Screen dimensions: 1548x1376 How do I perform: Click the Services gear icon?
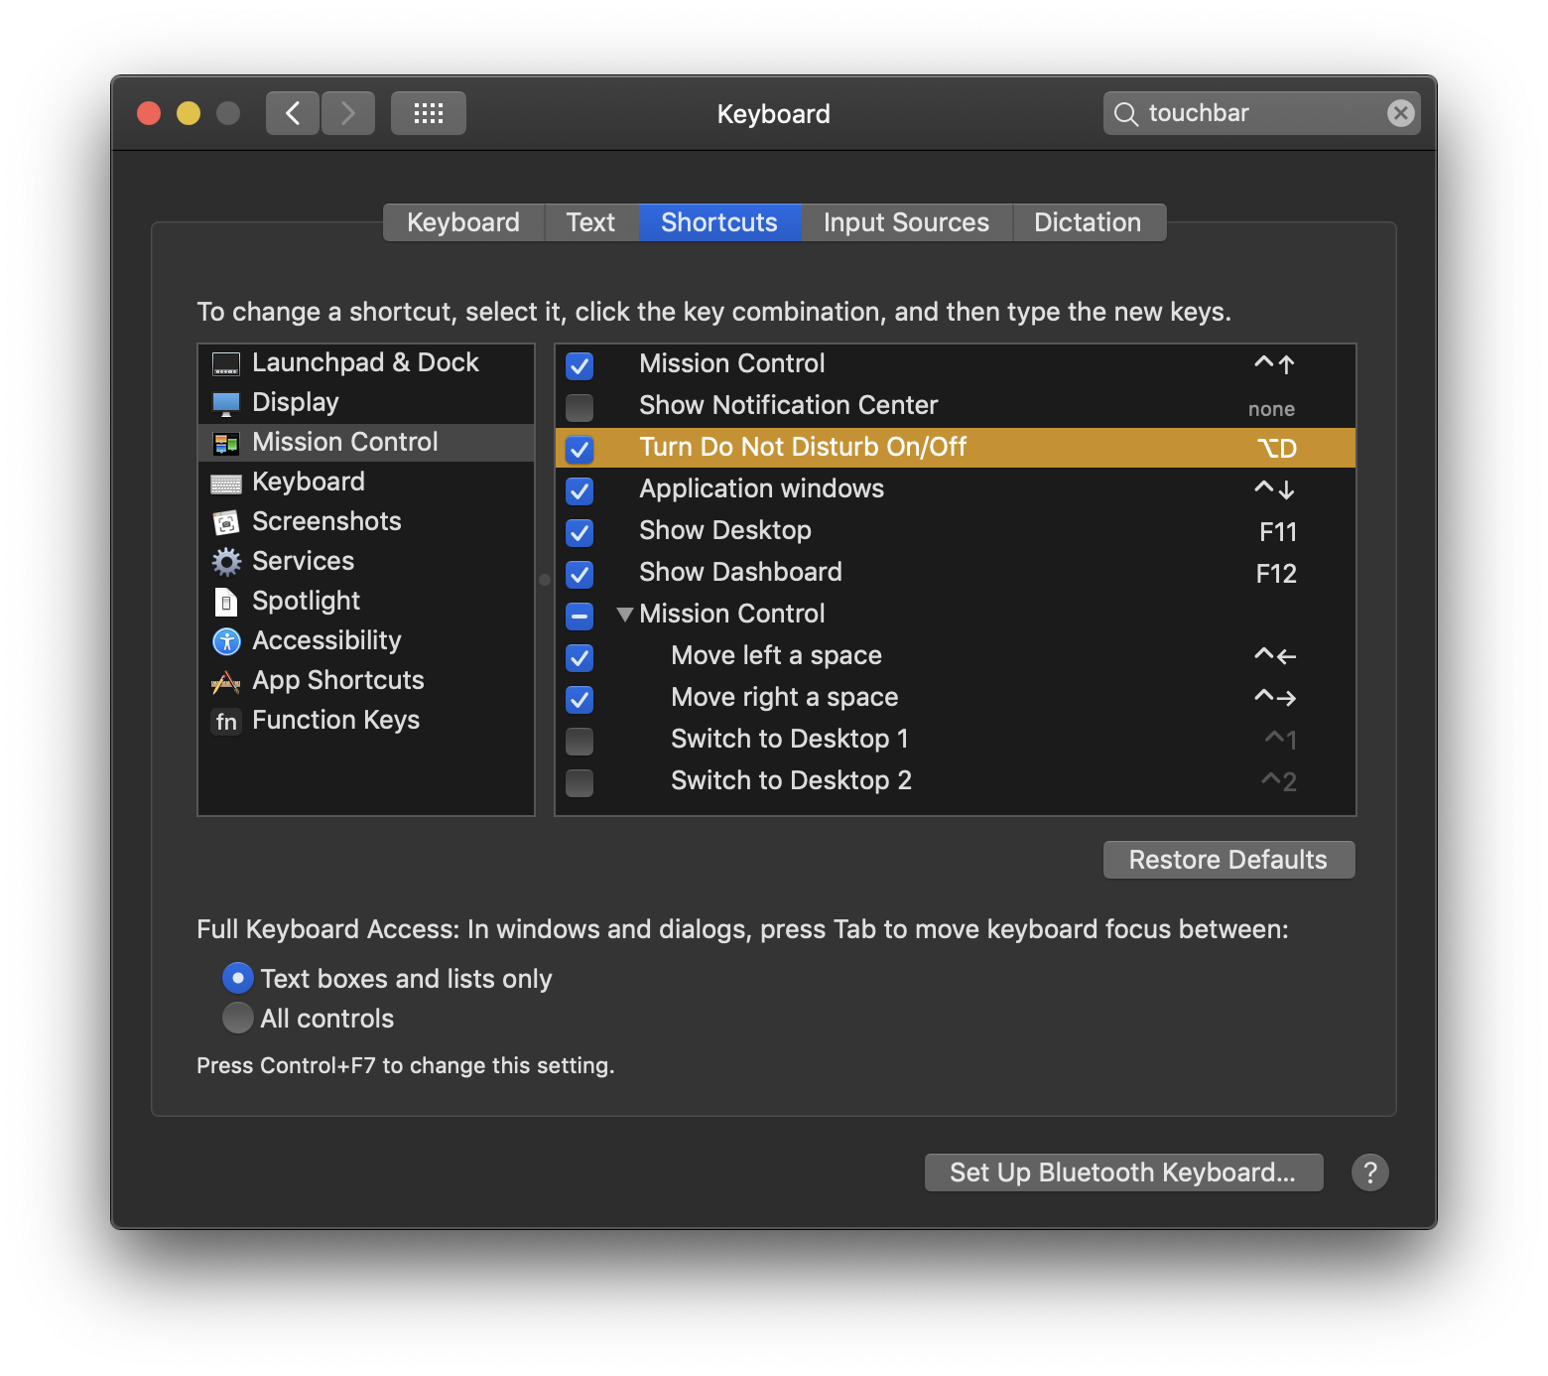226,561
